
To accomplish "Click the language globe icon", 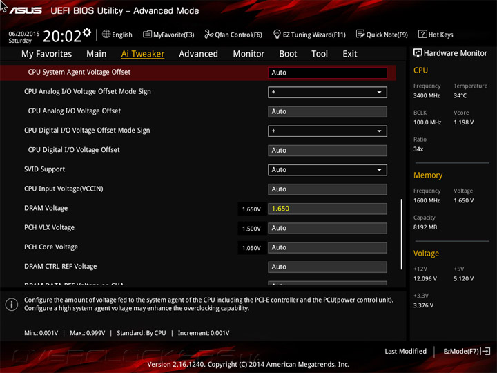I will tap(106, 34).
